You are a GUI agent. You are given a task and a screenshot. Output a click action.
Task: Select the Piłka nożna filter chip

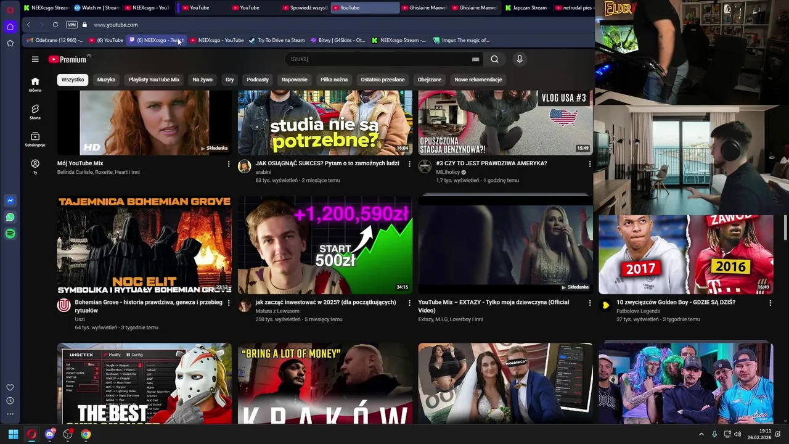(334, 80)
